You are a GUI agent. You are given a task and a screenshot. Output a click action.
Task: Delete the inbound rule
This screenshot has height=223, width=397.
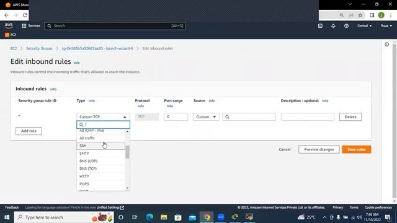point(350,117)
